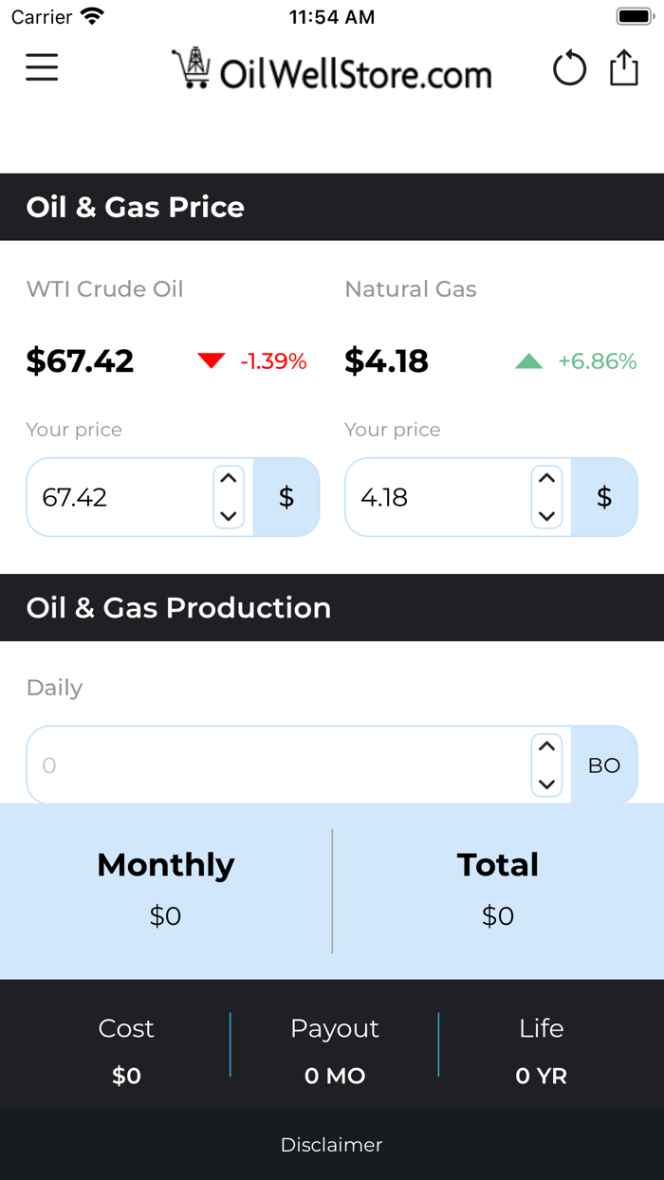The width and height of the screenshot is (664, 1180).
Task: Decrement the daily production value
Action: 546,784
